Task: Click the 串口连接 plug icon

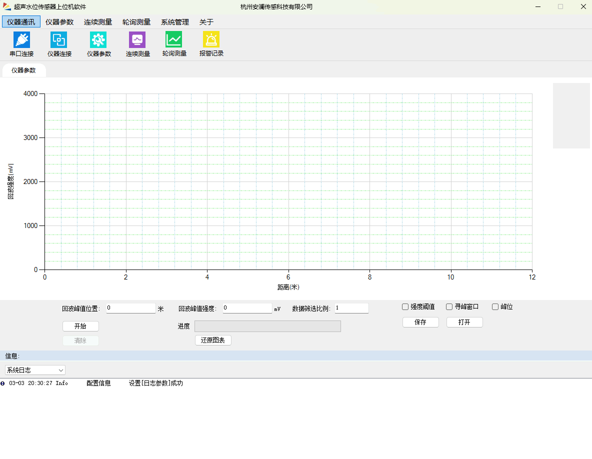Action: [21, 40]
